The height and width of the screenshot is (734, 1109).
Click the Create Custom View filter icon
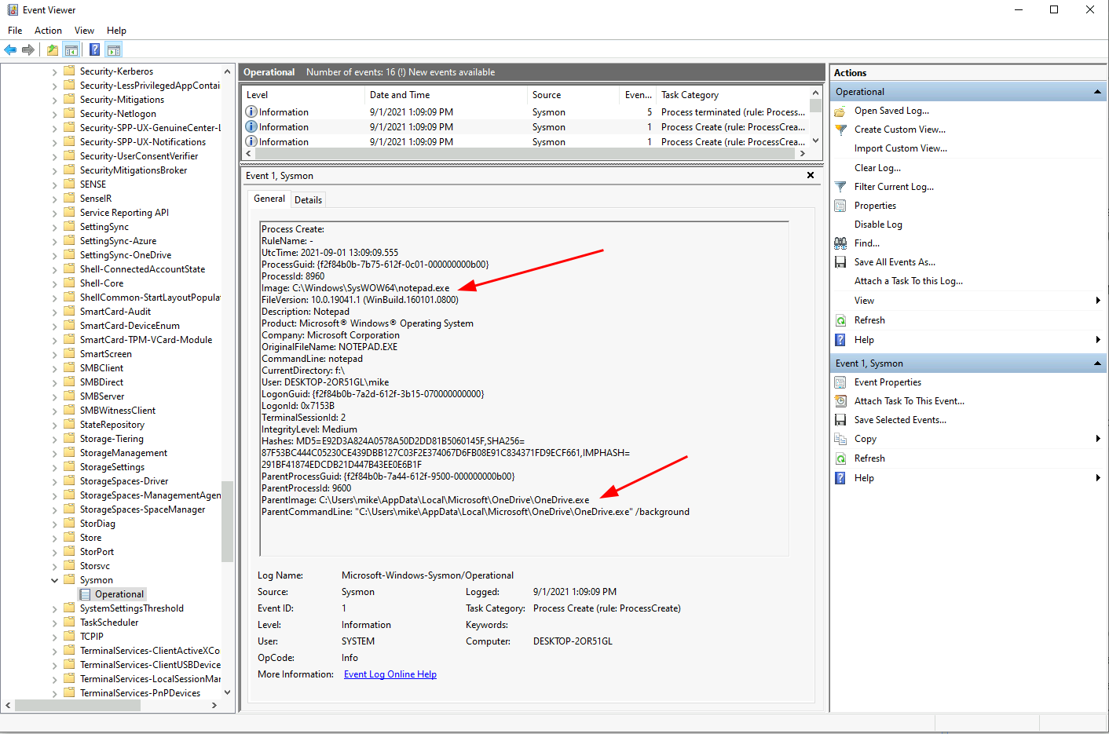840,129
